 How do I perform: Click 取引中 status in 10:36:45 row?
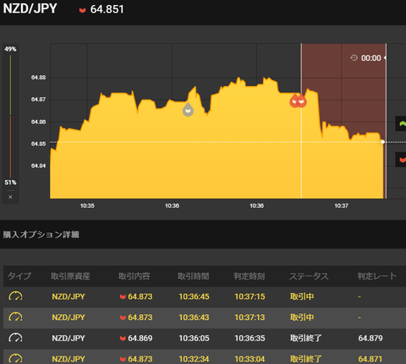[302, 296]
